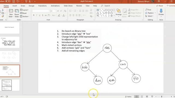Open the Transitions tab
The height and width of the screenshot is (98, 175).
pos(42,6)
